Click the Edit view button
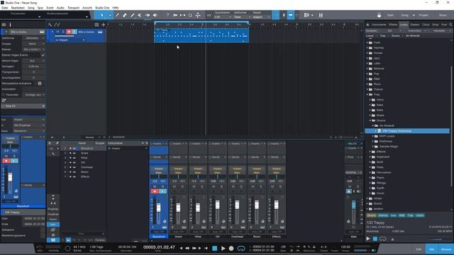This screenshot has height=255, width=454. [x=419, y=249]
